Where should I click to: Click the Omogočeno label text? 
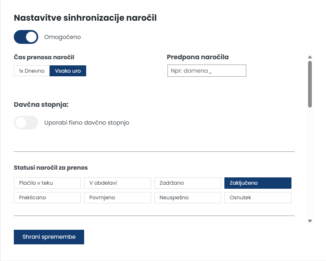[63, 37]
